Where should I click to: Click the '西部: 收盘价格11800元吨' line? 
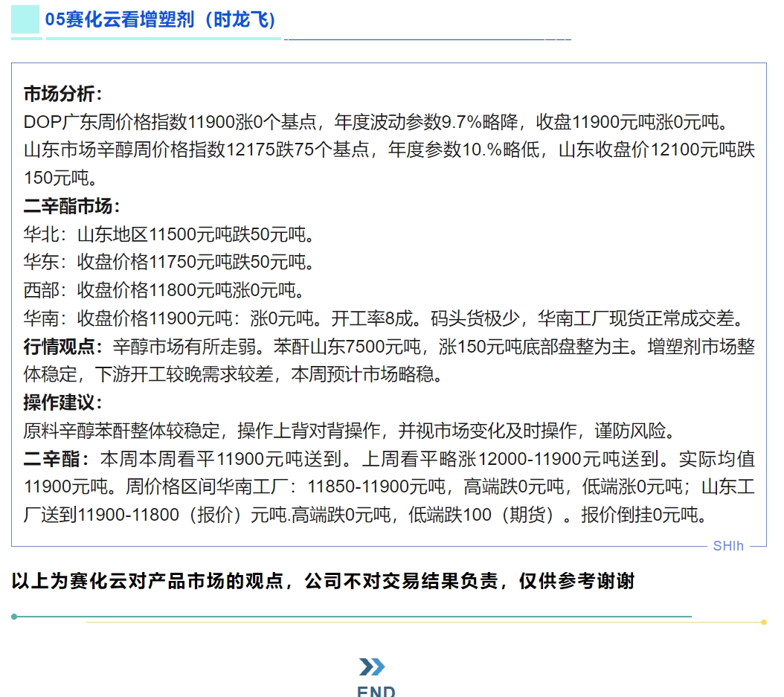164,290
